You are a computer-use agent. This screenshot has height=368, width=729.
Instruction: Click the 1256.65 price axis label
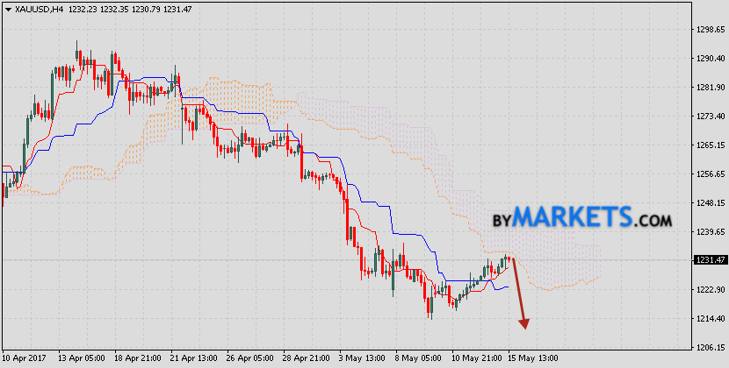click(x=708, y=174)
